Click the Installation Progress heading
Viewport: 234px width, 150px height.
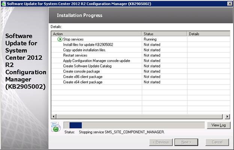pyautogui.click(x=79, y=15)
